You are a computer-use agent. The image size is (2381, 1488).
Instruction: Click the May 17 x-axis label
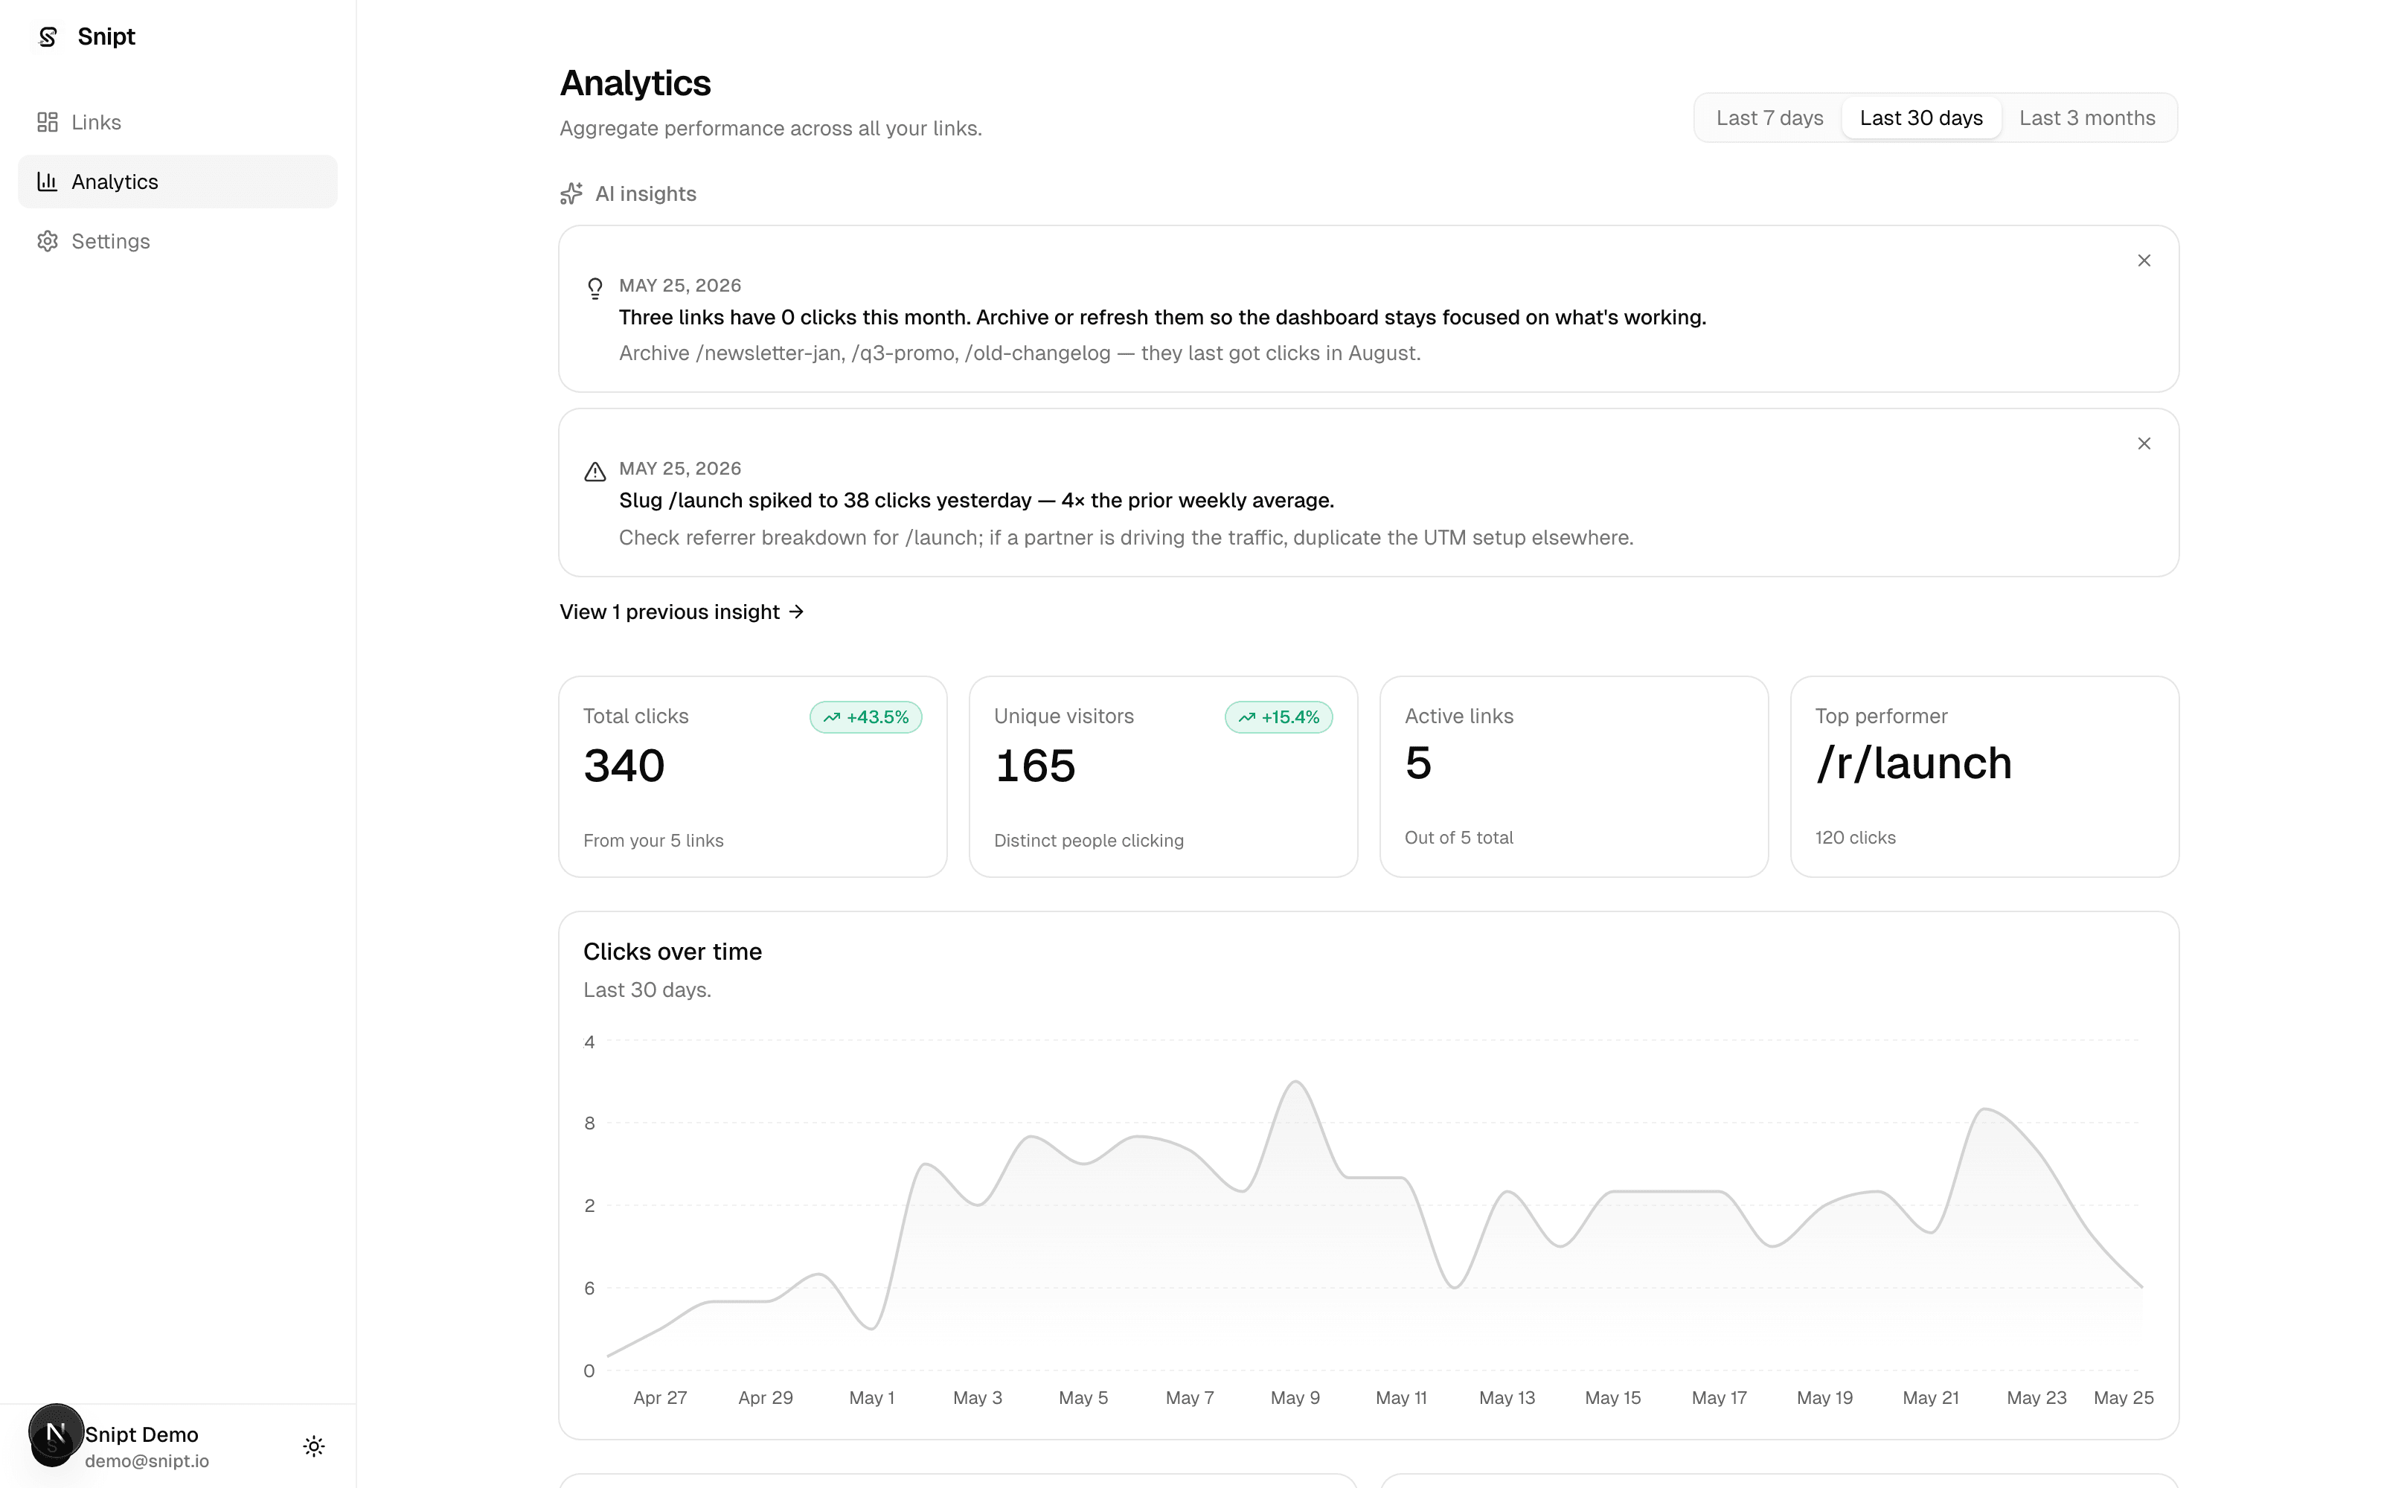[1719, 1397]
